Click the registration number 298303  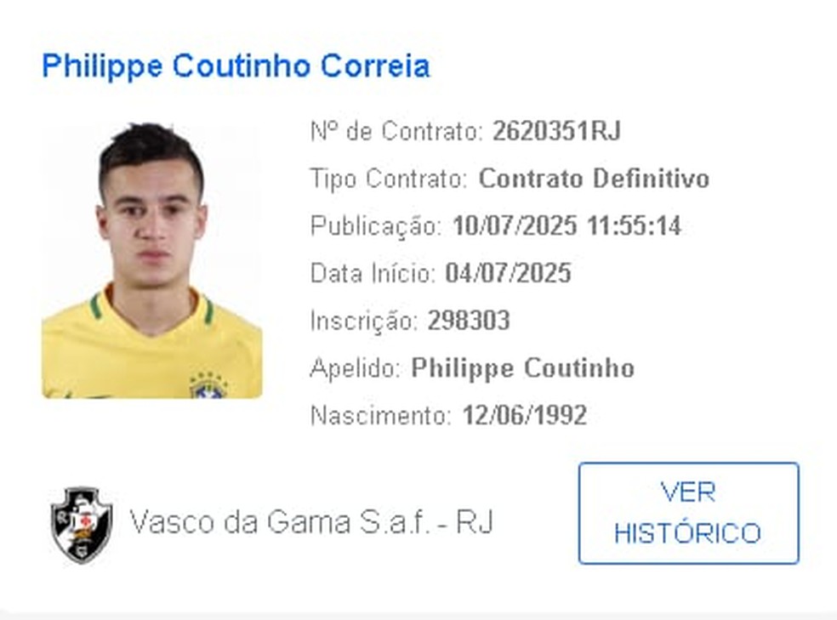point(469,321)
